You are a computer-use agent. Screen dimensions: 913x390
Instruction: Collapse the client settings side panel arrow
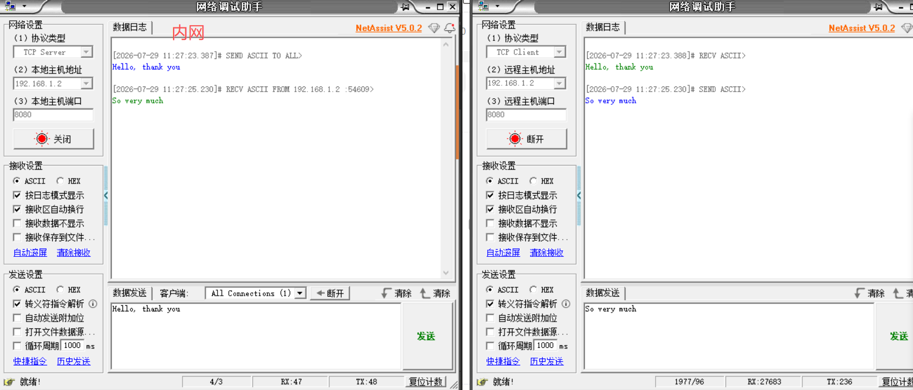[579, 195]
